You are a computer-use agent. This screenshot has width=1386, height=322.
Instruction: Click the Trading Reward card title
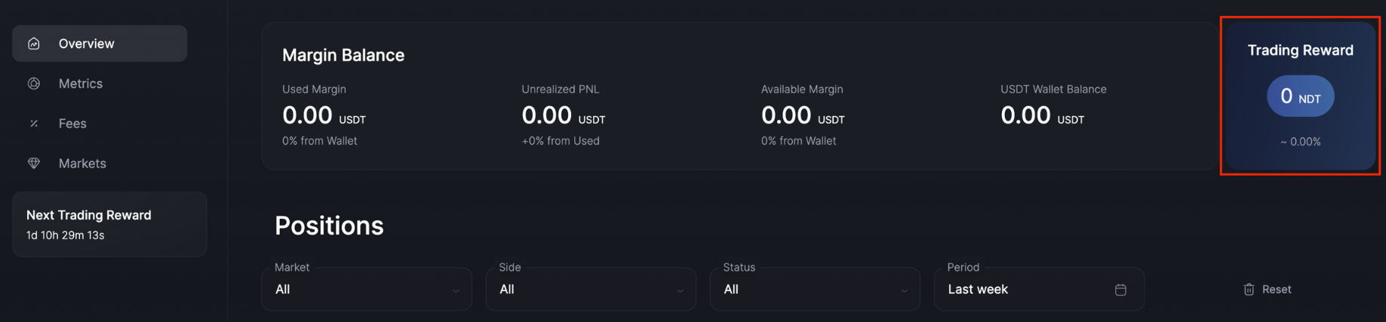pyautogui.click(x=1300, y=51)
